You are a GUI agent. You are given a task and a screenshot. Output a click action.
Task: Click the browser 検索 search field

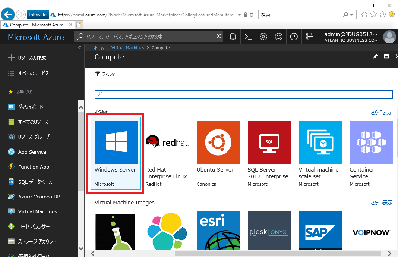[x=300, y=15]
